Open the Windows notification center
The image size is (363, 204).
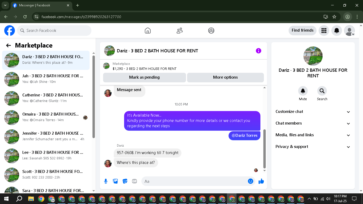[x=354, y=198]
